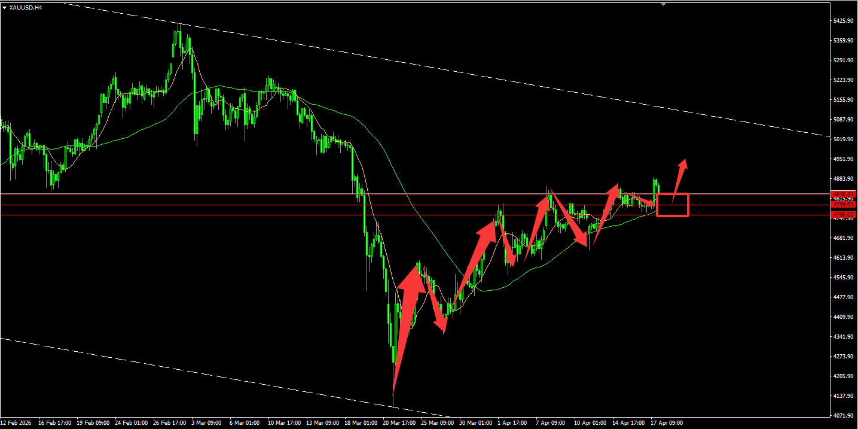Click the gray chart shift triangle marker

[663, 4]
